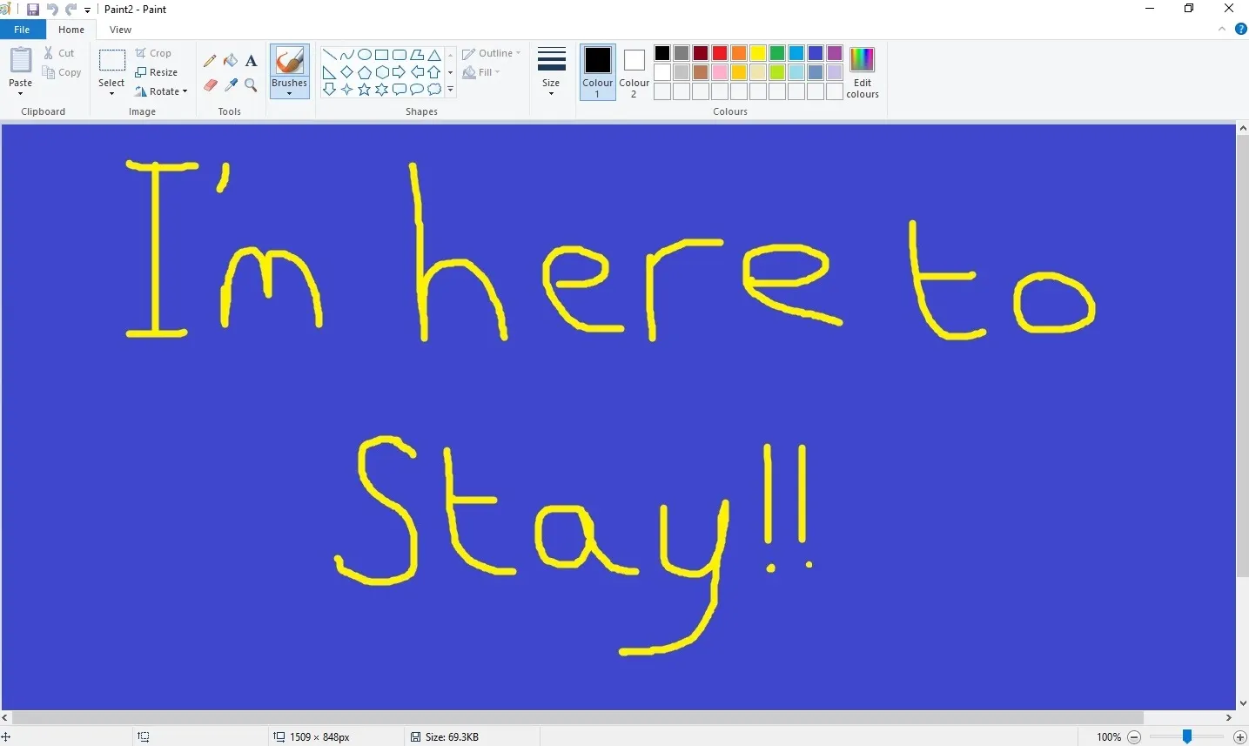Collapse the ribbon with the chevron

(1222, 30)
